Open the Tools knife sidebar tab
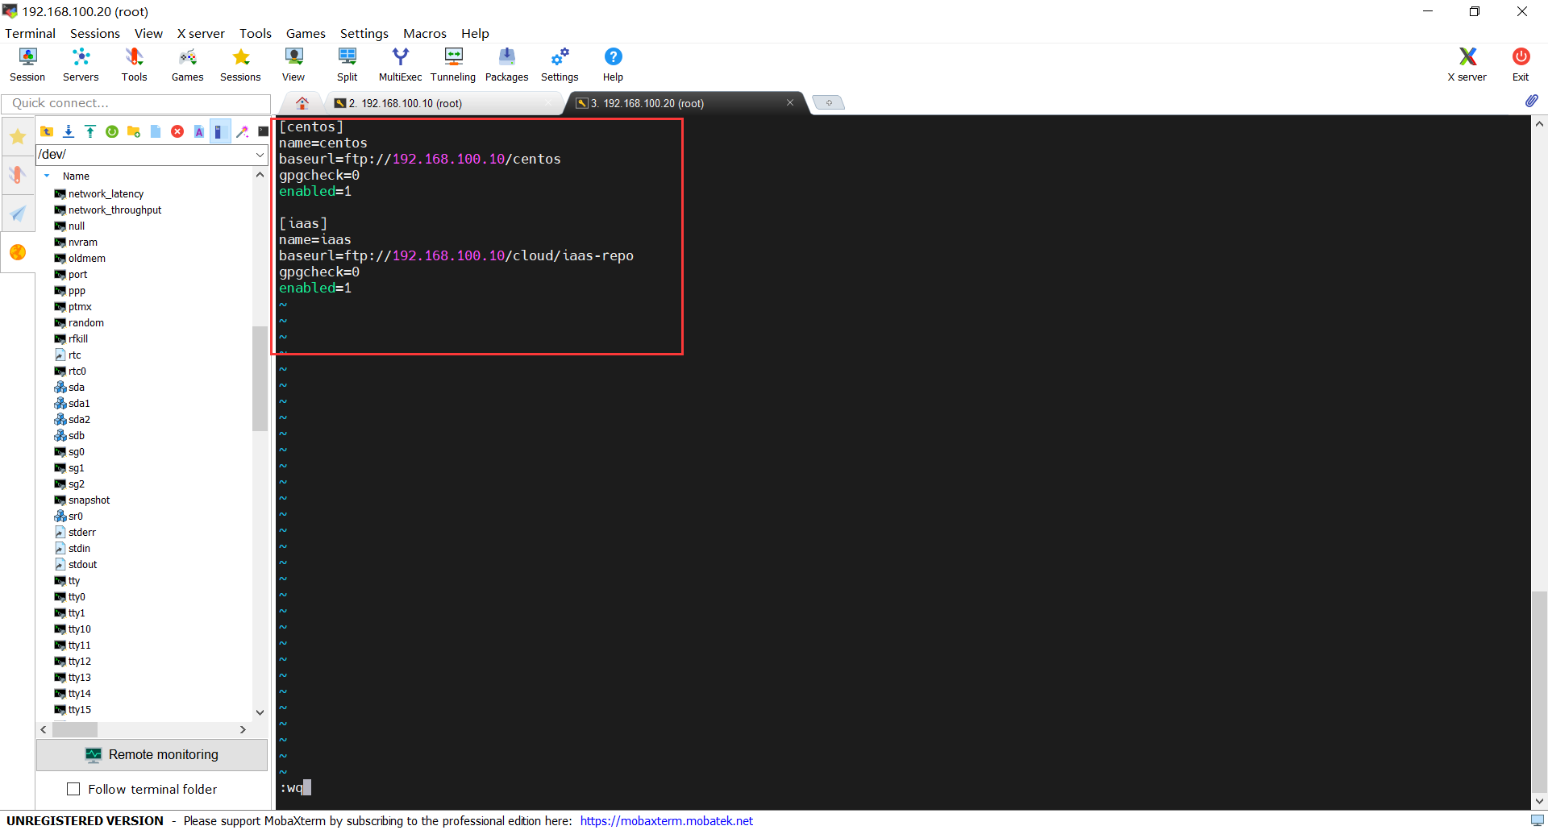The image size is (1548, 830). 18,174
